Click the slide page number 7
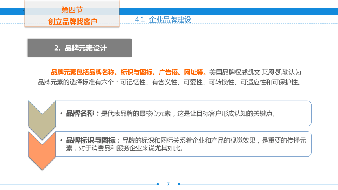This screenshot has width=338, height=190. tap(168, 184)
